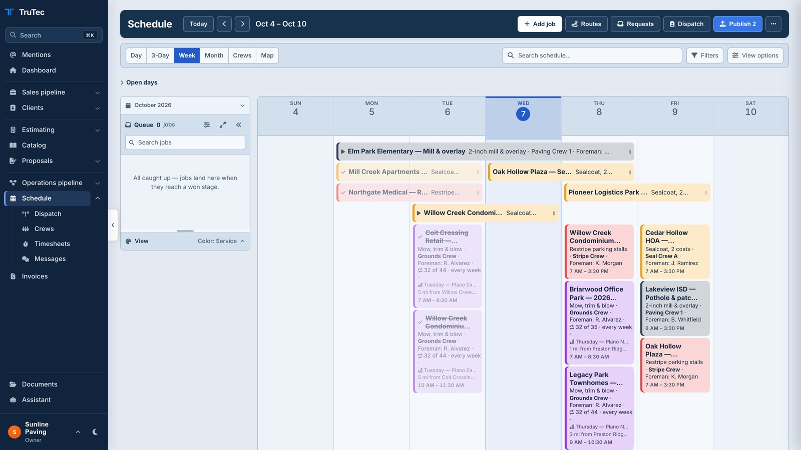The width and height of the screenshot is (801, 450).
Task: Open October 2026 month dropdown
Action: coord(185,105)
